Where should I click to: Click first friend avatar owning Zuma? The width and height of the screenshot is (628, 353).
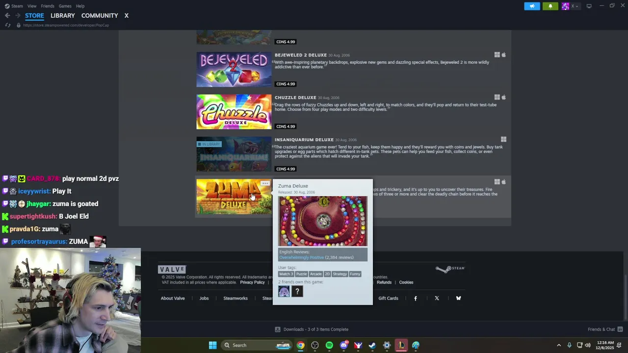(x=284, y=292)
